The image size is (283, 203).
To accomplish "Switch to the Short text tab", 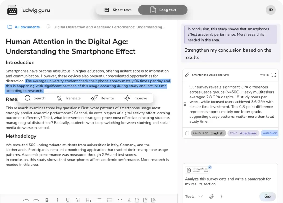I will click(117, 10).
